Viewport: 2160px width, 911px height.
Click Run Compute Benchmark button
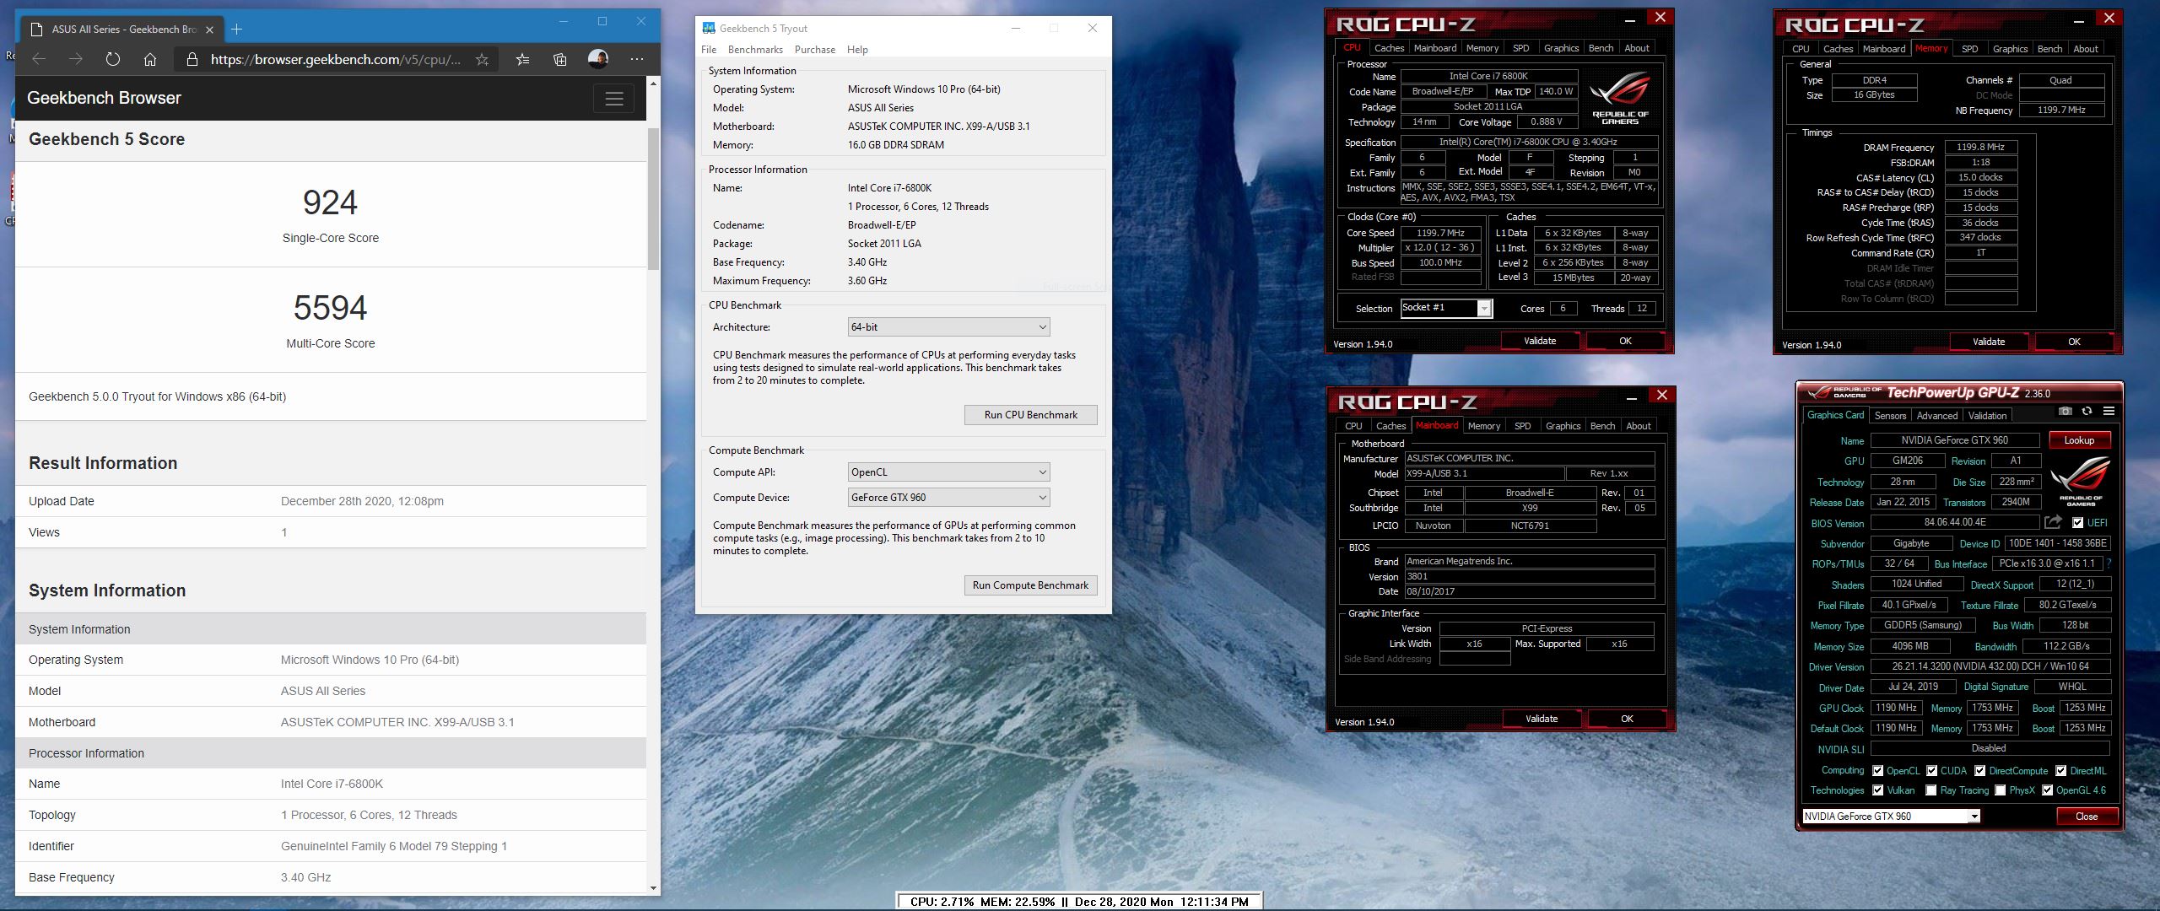pyautogui.click(x=1030, y=585)
